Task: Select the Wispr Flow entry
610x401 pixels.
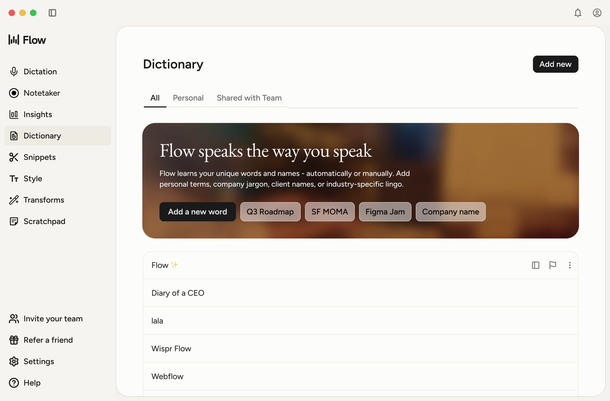Action: (361, 348)
